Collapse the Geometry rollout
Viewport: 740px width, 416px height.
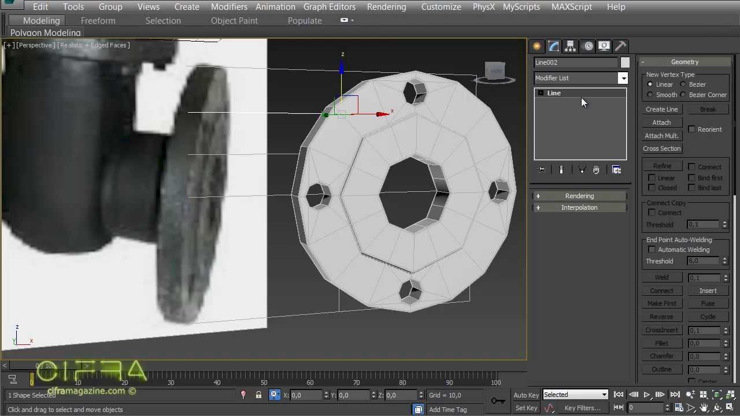point(685,62)
